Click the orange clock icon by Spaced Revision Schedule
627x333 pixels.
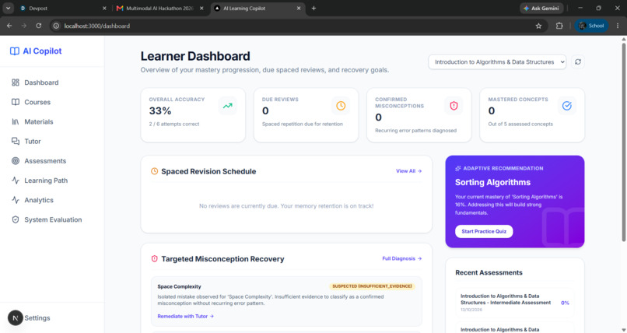154,171
